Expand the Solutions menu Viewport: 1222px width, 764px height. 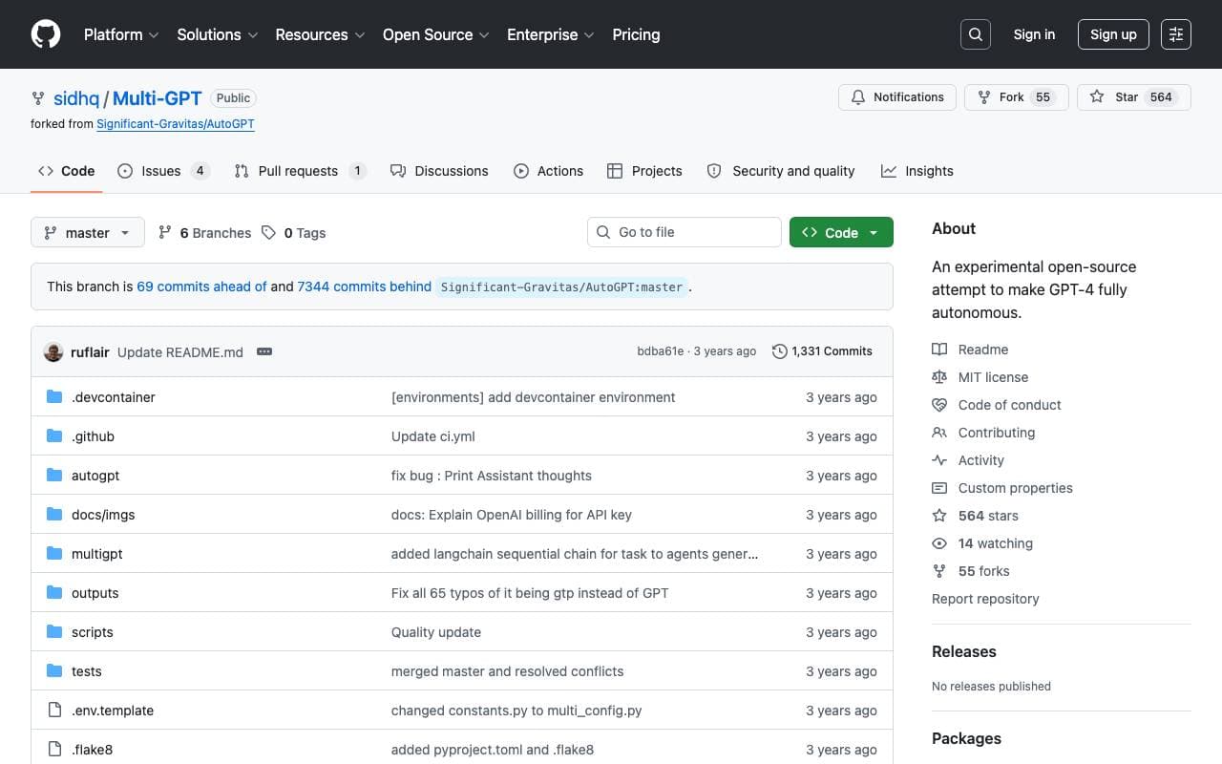(x=218, y=34)
